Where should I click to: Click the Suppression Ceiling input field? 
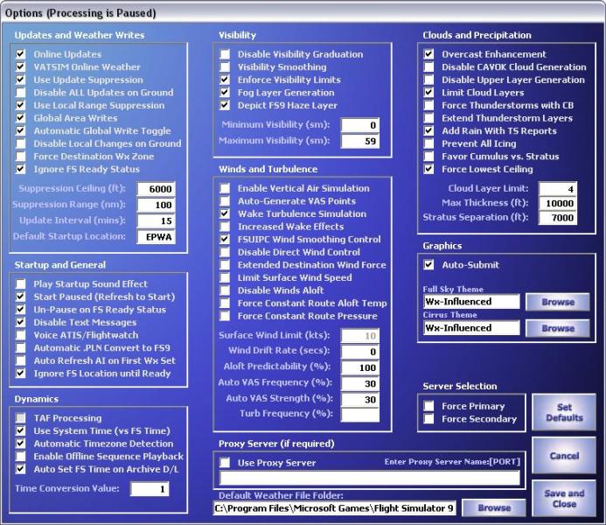pos(156,190)
